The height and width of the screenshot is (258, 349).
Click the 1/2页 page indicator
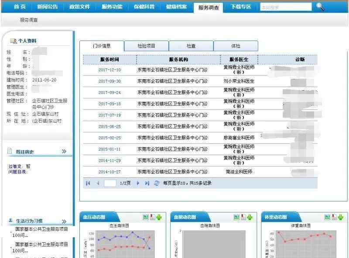pyautogui.click(x=125, y=183)
